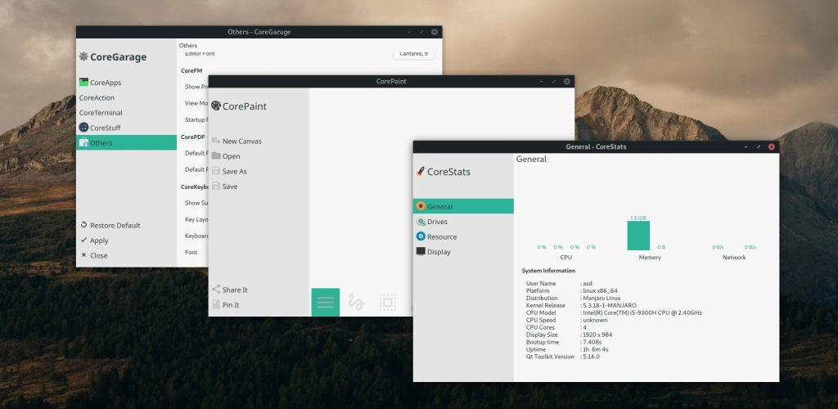838x409 pixels.
Task: Select CoreAction in the CoreGarage sidebar
Action: 97,97
